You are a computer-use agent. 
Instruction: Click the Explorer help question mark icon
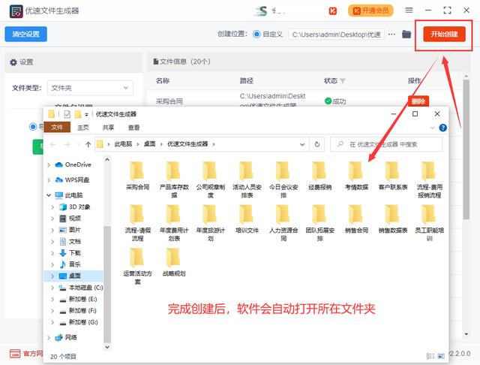point(442,128)
